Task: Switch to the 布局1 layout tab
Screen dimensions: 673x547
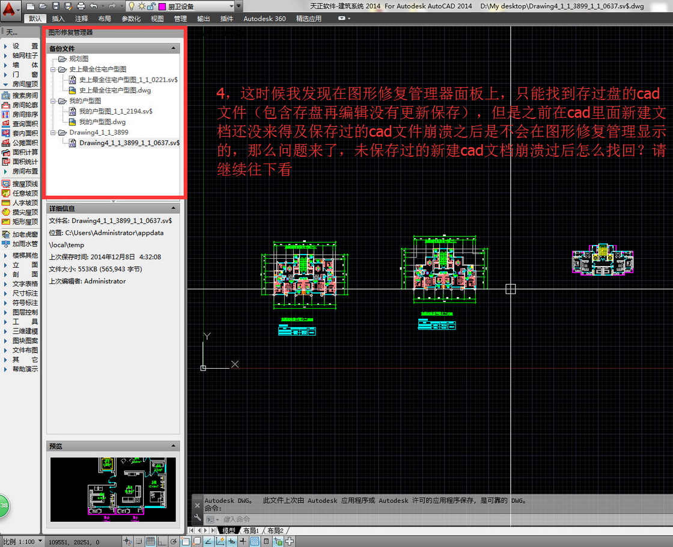Action: coord(252,531)
